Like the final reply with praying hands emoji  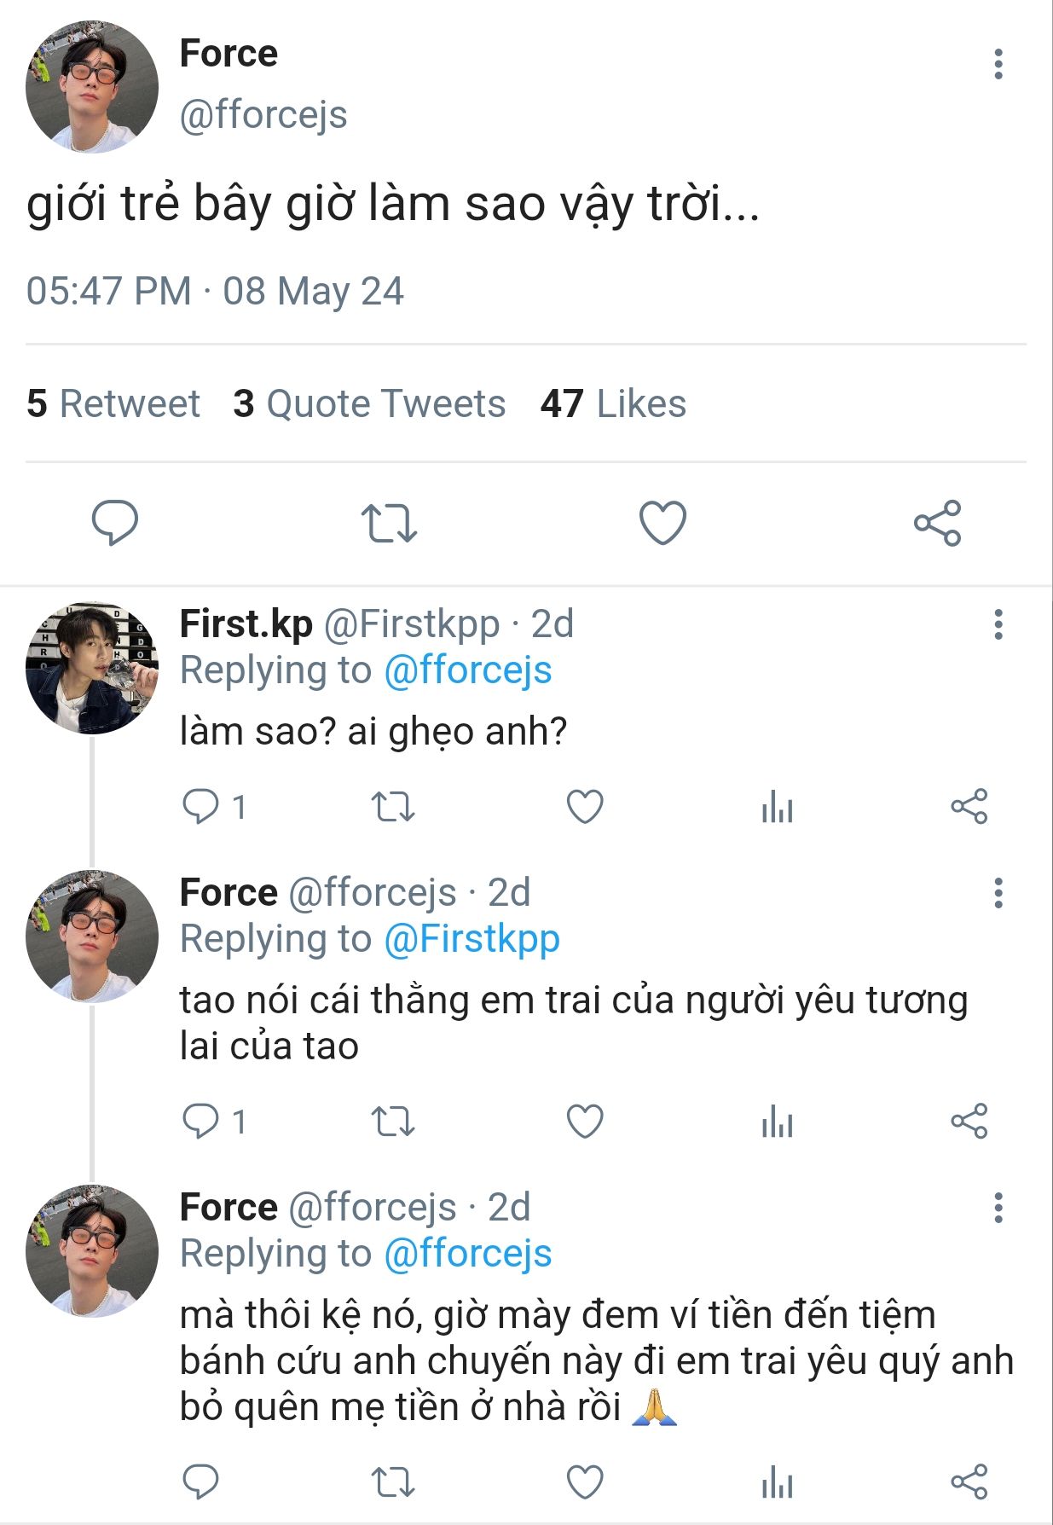coord(585,1482)
